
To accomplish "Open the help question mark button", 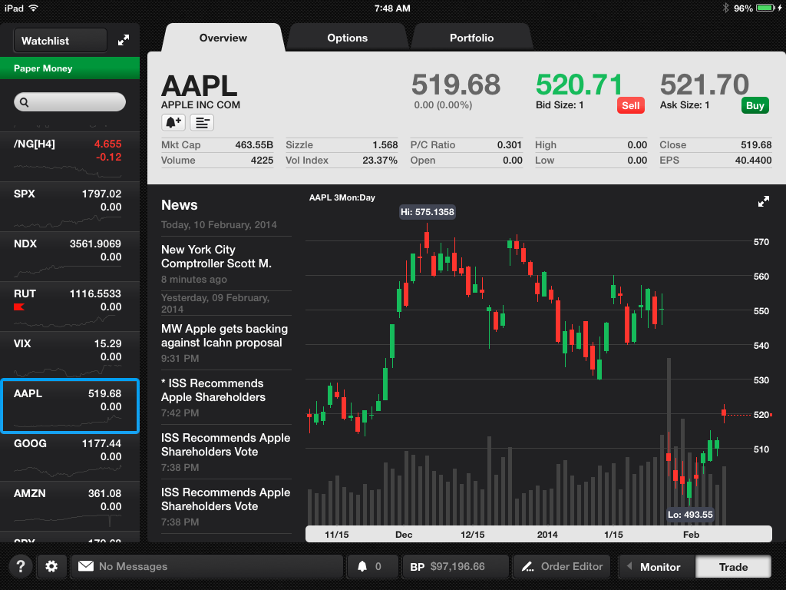I will tap(21, 566).
